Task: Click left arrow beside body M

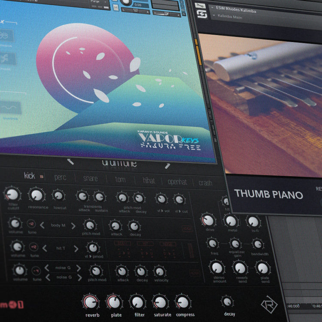Action: pyautogui.click(x=42, y=225)
